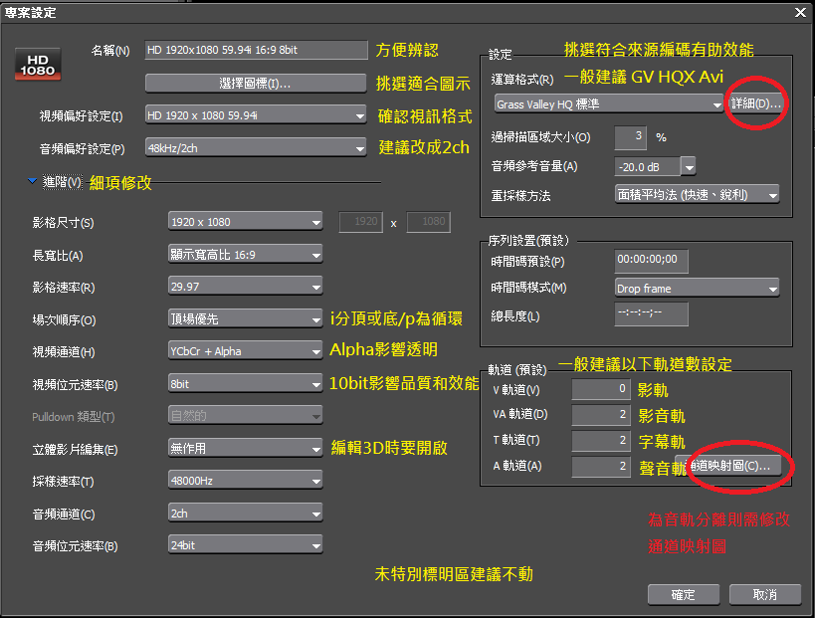Click the 名稱 project name field
The image size is (815, 618).
click(256, 50)
